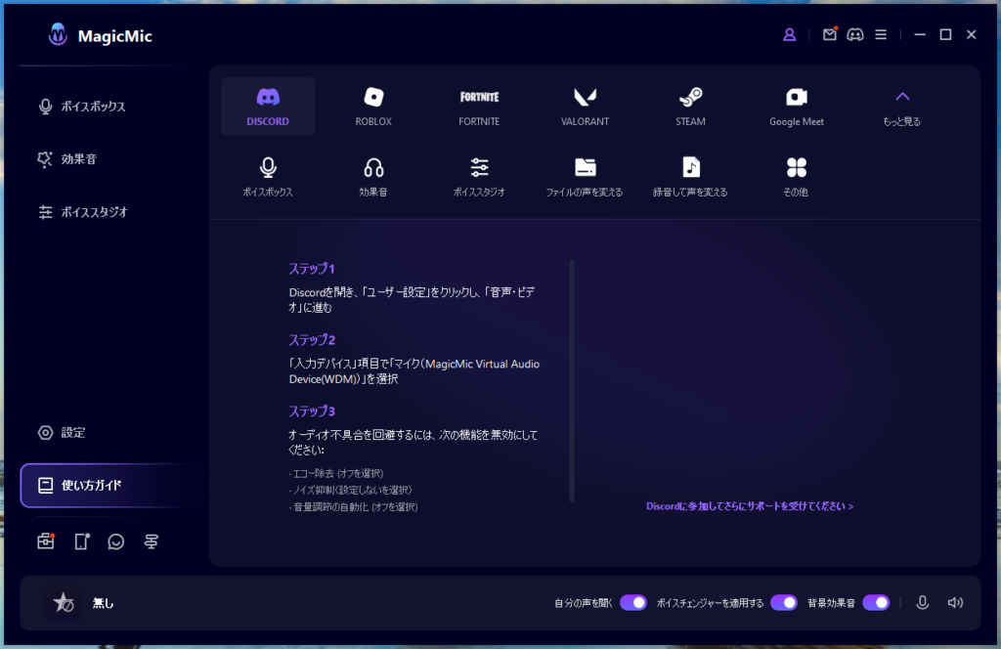
Task: Click the ステップ3 heading
Action: tap(312, 411)
